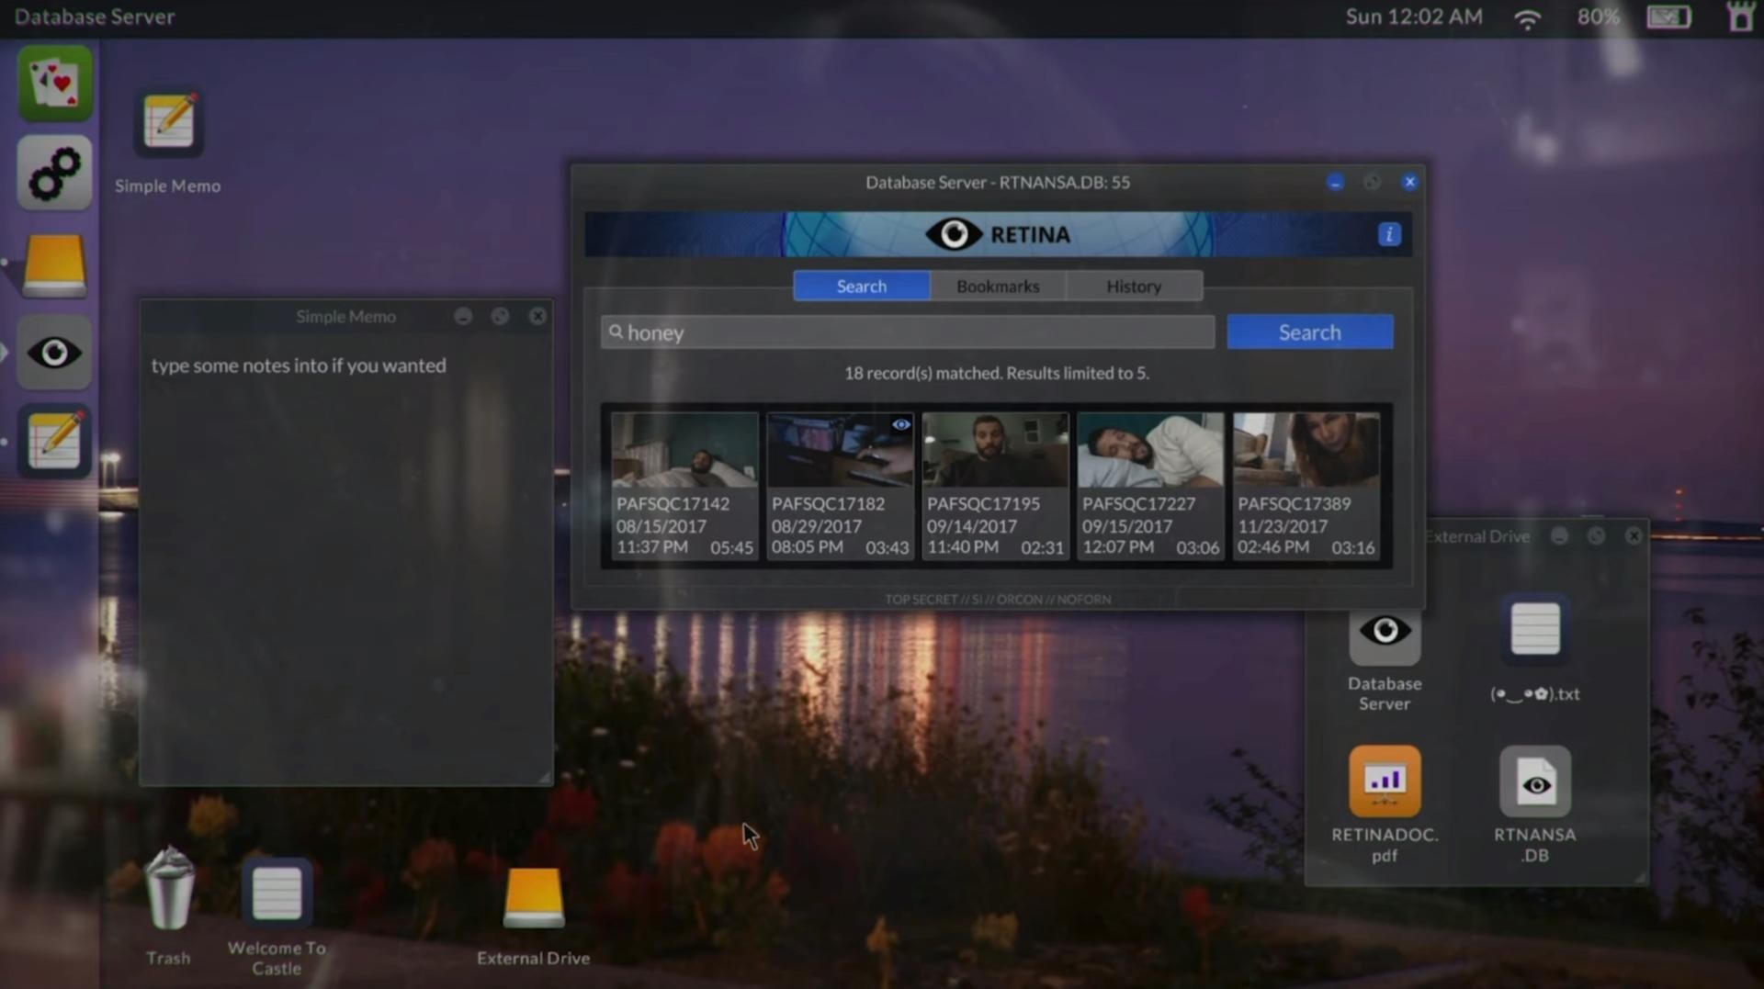This screenshot has height=989, width=1764.
Task: Open Welcome To Castle text file
Action: click(277, 893)
